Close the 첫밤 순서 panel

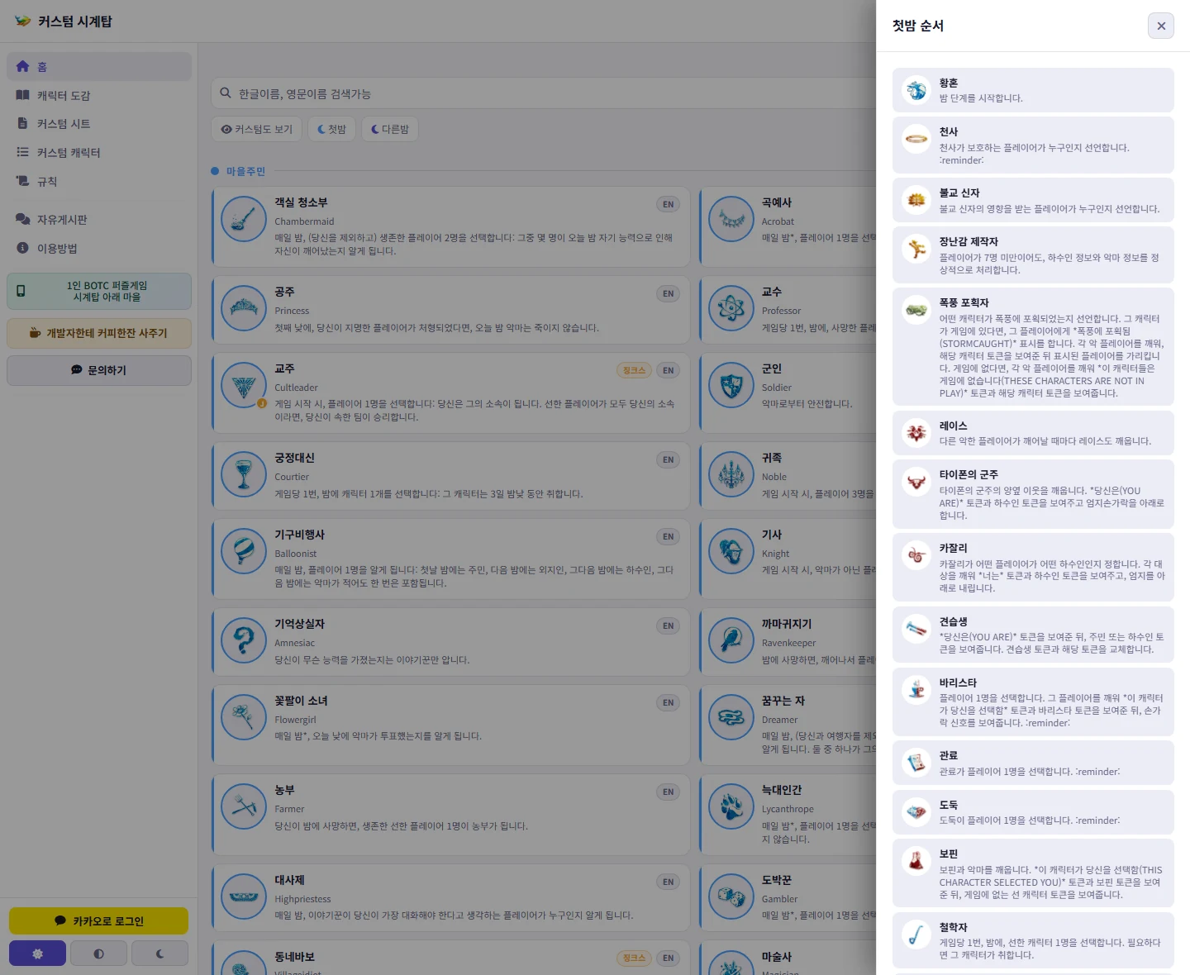point(1161,26)
